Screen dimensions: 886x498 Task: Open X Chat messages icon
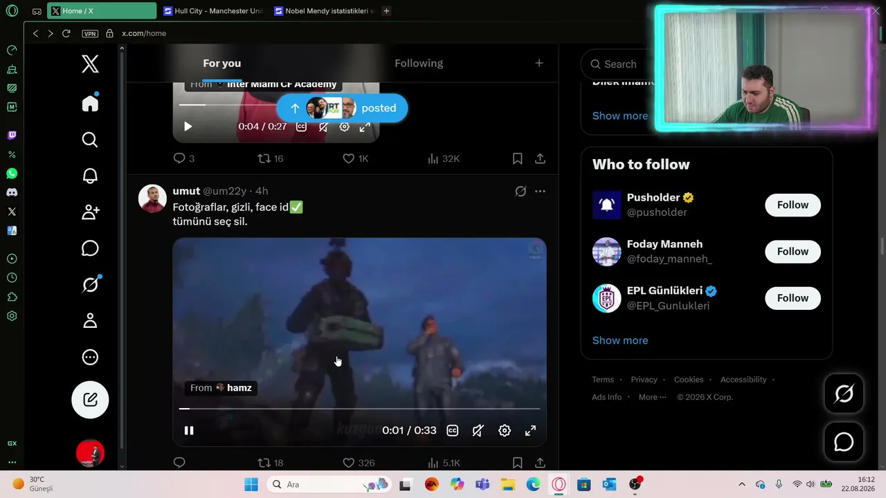point(90,248)
